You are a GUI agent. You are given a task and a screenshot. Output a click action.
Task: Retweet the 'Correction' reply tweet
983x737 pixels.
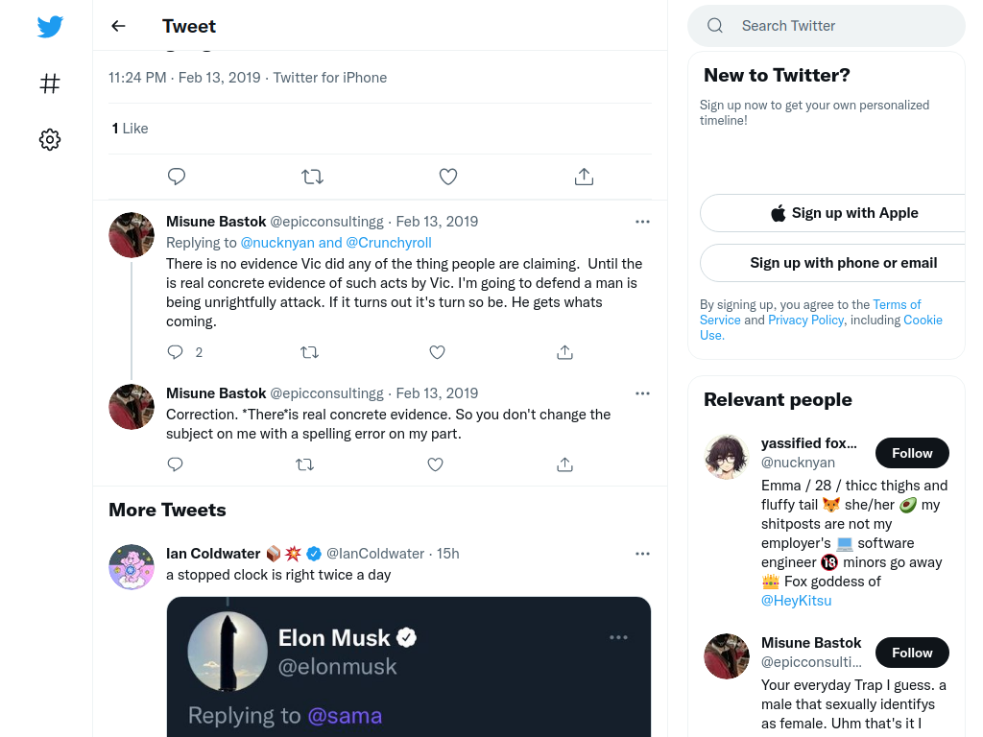pyautogui.click(x=304, y=464)
